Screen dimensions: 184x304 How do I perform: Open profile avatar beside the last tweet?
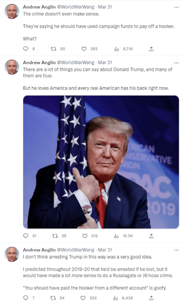(x=12, y=254)
